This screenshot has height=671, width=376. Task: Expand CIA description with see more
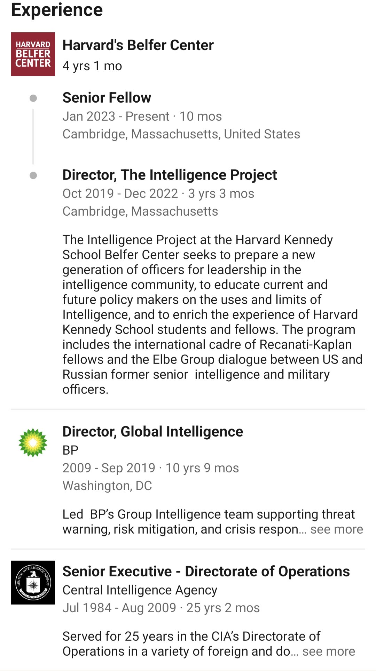pos(328,651)
